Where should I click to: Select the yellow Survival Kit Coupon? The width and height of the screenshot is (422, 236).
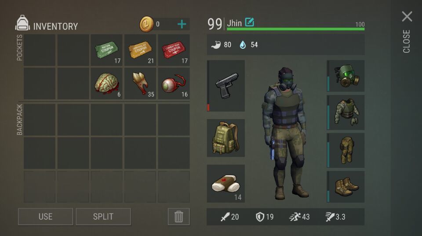(x=140, y=50)
